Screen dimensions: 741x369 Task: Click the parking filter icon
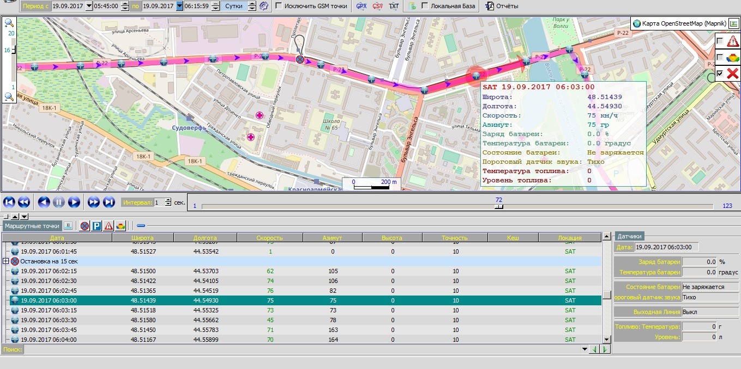click(97, 225)
